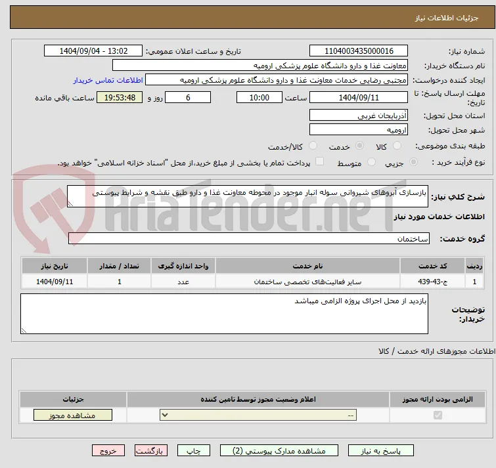
Task: Click the remaining days field showing 6
Action: pyautogui.click(x=188, y=97)
